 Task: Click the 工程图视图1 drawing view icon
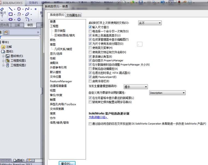8,61
